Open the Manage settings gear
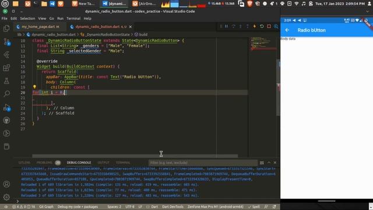The width and height of the screenshot is (373, 210). pyautogui.click(x=6, y=197)
